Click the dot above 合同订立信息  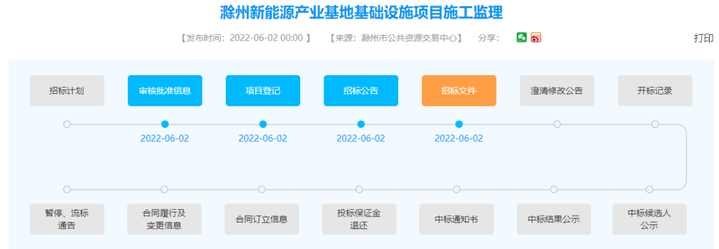(x=262, y=189)
